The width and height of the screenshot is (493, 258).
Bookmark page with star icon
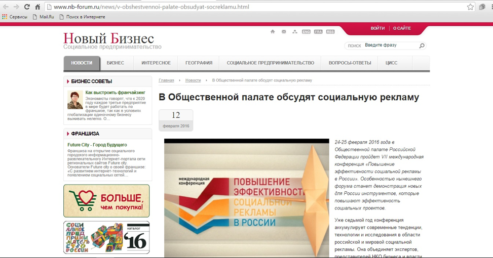(470, 7)
